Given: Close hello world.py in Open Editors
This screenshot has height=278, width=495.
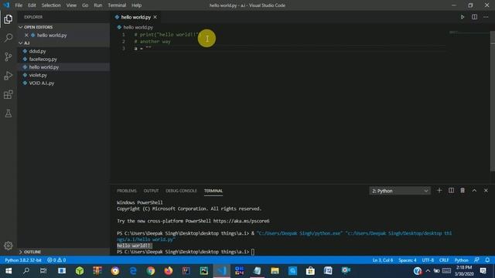Looking at the screenshot, I should (26, 36).
